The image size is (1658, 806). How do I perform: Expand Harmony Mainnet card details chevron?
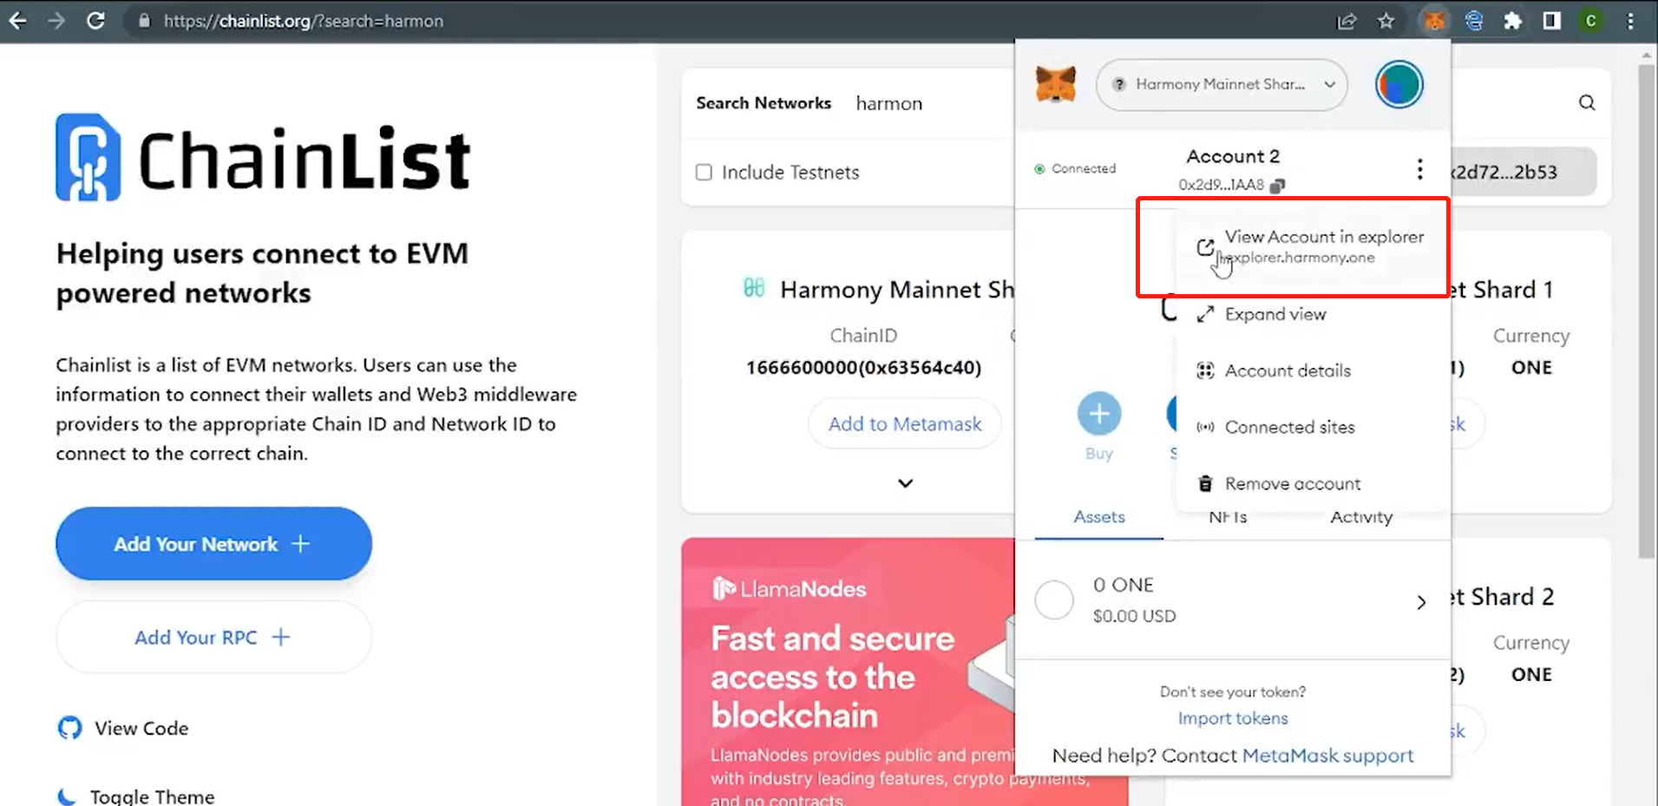coord(905,483)
